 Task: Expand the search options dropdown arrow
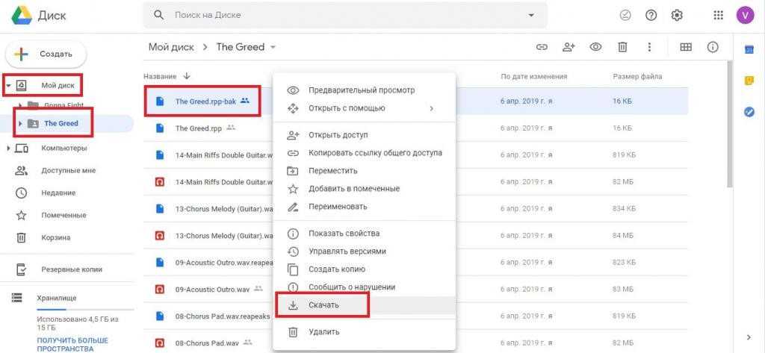[x=531, y=15]
